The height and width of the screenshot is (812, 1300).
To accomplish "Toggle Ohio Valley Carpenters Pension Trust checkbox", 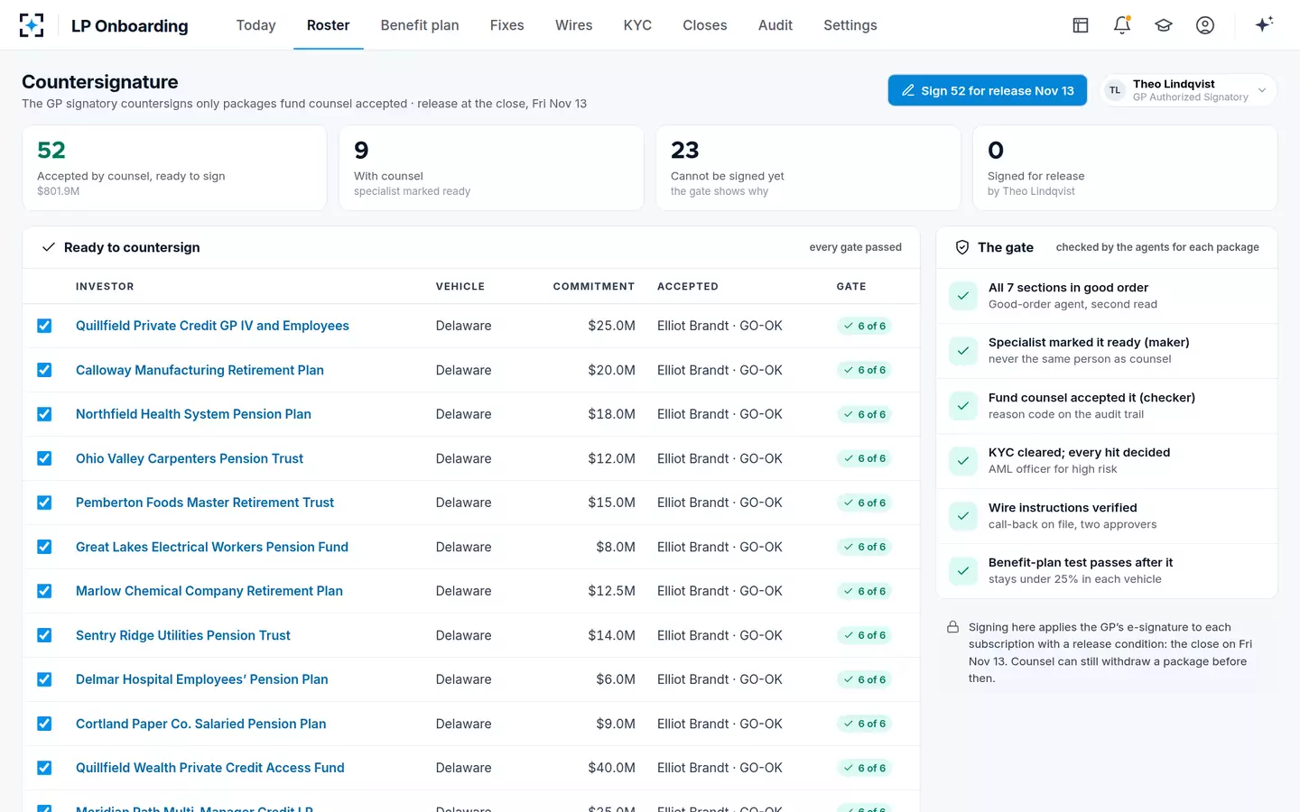I will tap(44, 458).
